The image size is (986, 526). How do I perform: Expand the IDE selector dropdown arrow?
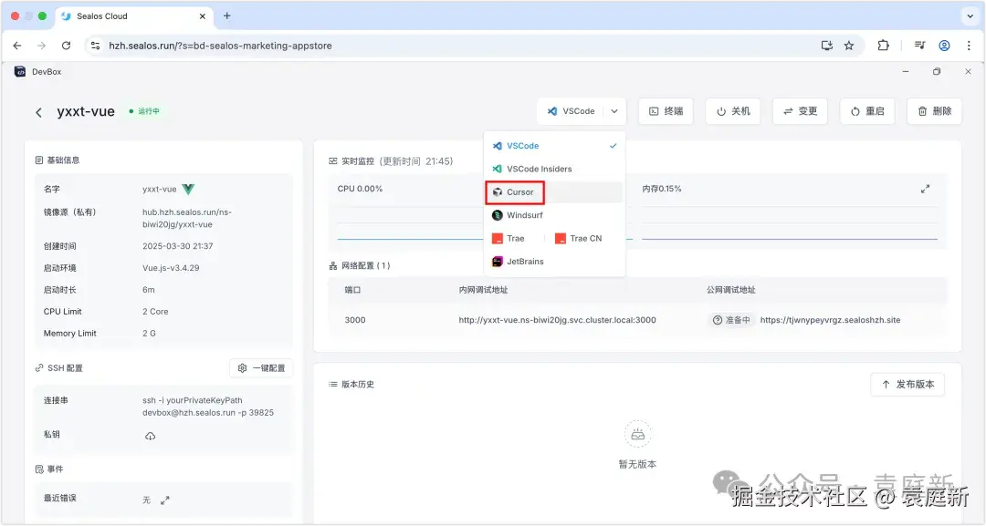click(x=614, y=111)
